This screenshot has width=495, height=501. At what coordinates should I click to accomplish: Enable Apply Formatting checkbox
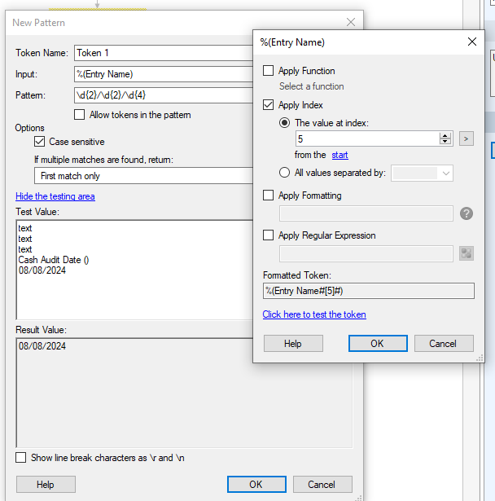click(268, 196)
